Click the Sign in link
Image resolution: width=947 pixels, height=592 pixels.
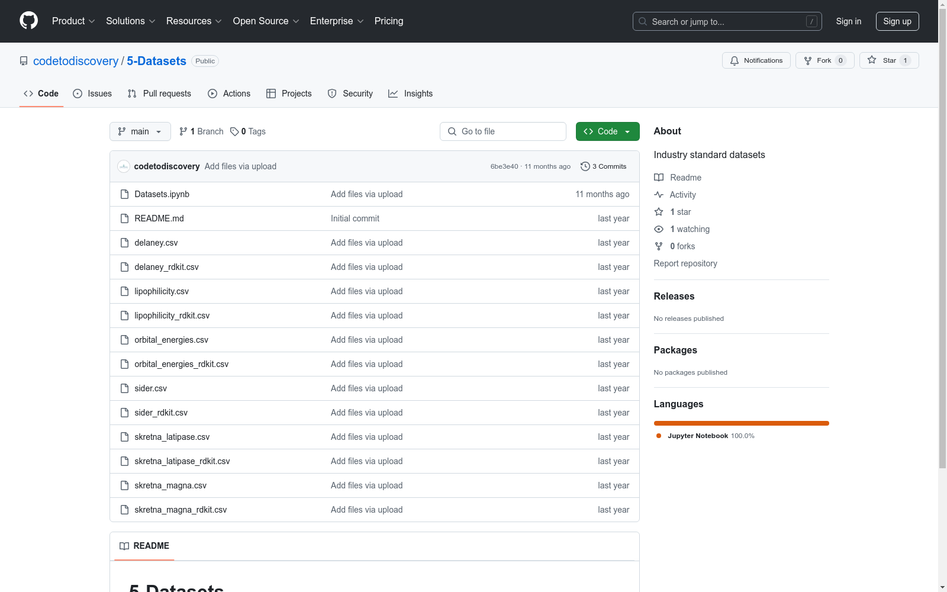tap(849, 21)
